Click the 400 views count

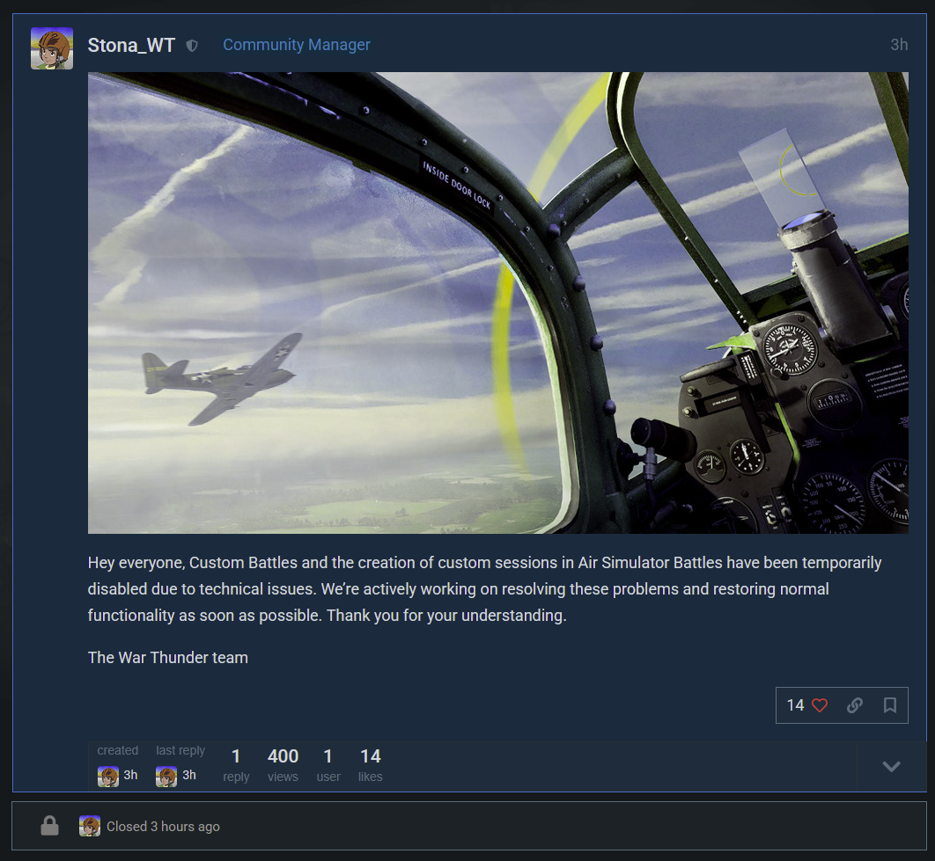click(x=283, y=765)
